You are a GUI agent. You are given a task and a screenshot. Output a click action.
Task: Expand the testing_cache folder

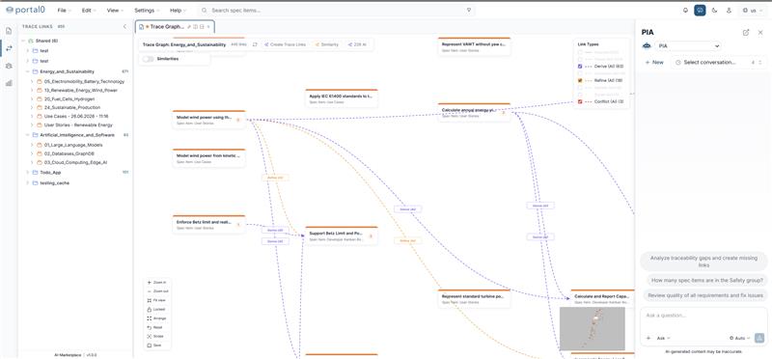pos(28,182)
